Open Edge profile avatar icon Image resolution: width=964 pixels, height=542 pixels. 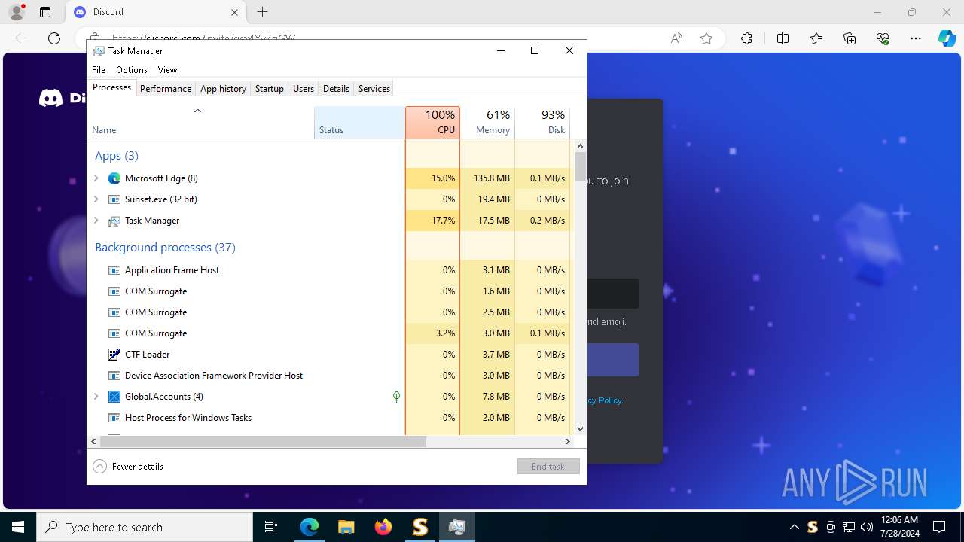pyautogui.click(x=17, y=12)
